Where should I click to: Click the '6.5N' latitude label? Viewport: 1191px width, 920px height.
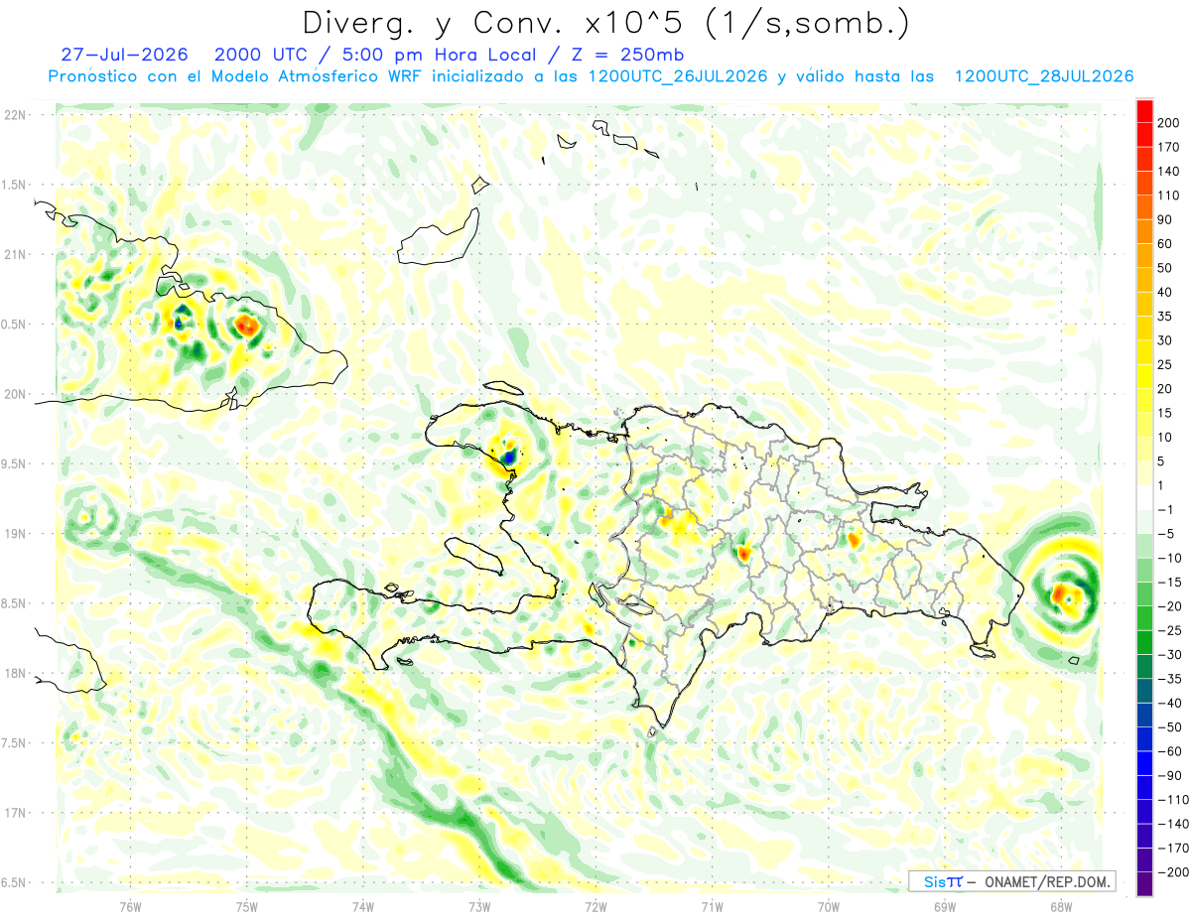coord(15,882)
